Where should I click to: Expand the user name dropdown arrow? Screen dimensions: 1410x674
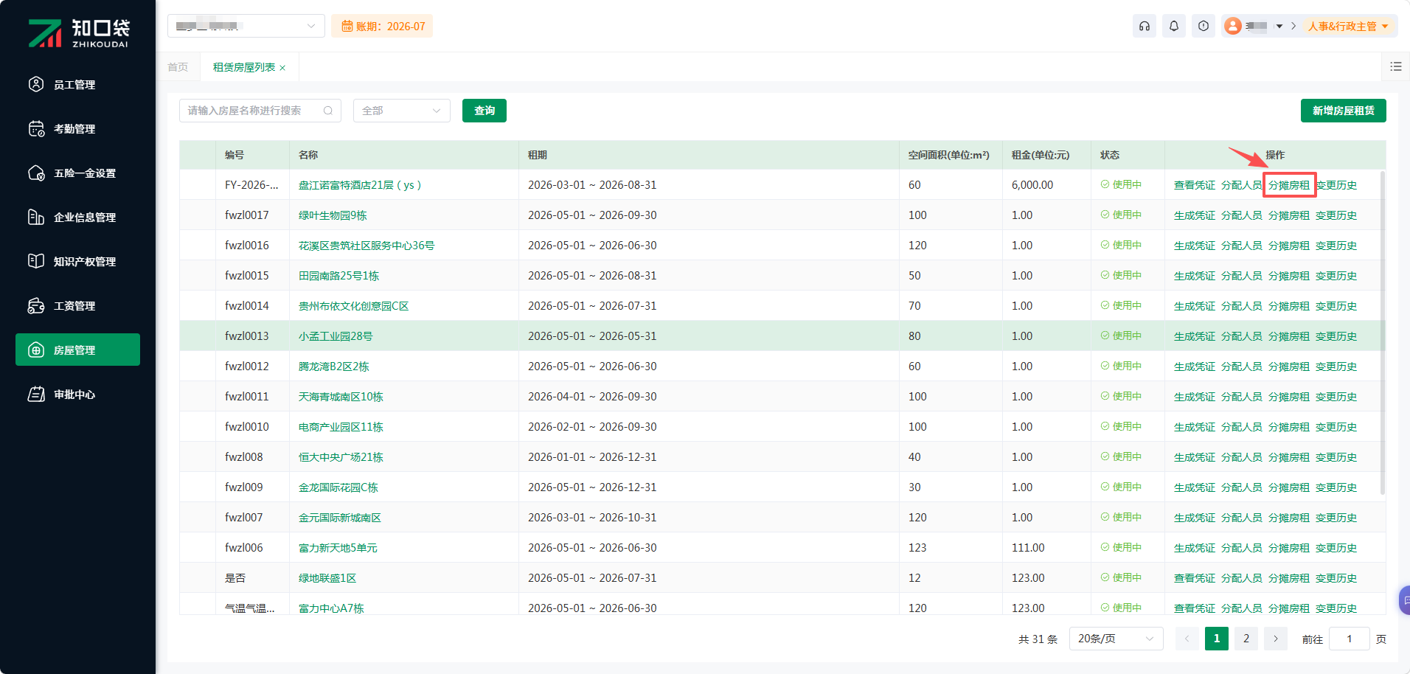(1279, 27)
